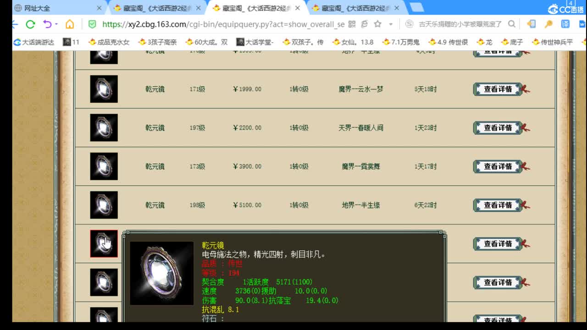Click the green security shield icon
Image resolution: width=587 pixels, height=330 pixels.
92,24
